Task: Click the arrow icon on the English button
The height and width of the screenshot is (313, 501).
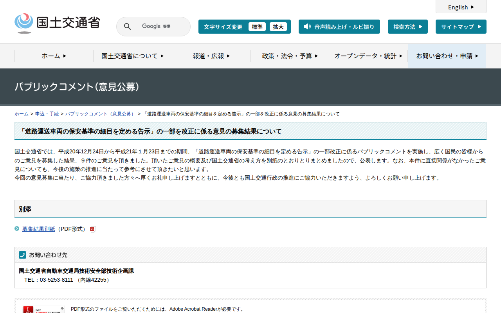Action: [472, 7]
